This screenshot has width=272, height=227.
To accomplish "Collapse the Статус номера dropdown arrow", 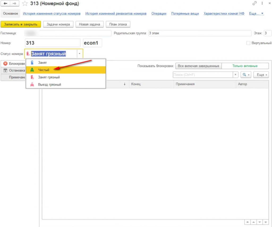I will tap(79, 54).
